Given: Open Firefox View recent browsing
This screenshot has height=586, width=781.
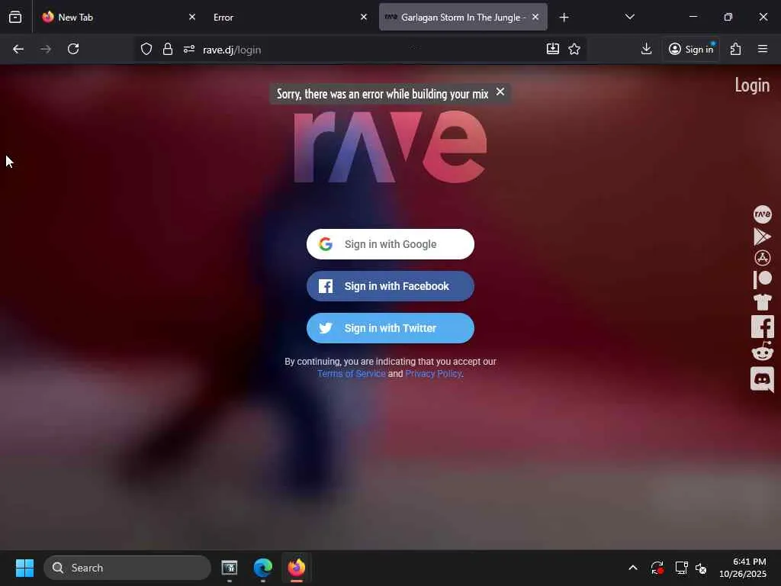Looking at the screenshot, I should tap(15, 18).
